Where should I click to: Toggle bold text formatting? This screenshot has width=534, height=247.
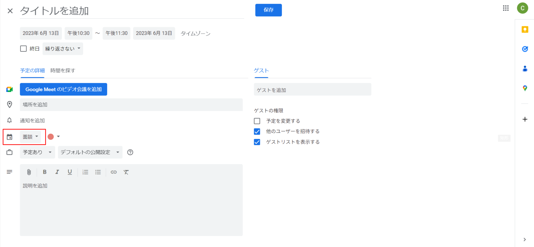tap(44, 172)
